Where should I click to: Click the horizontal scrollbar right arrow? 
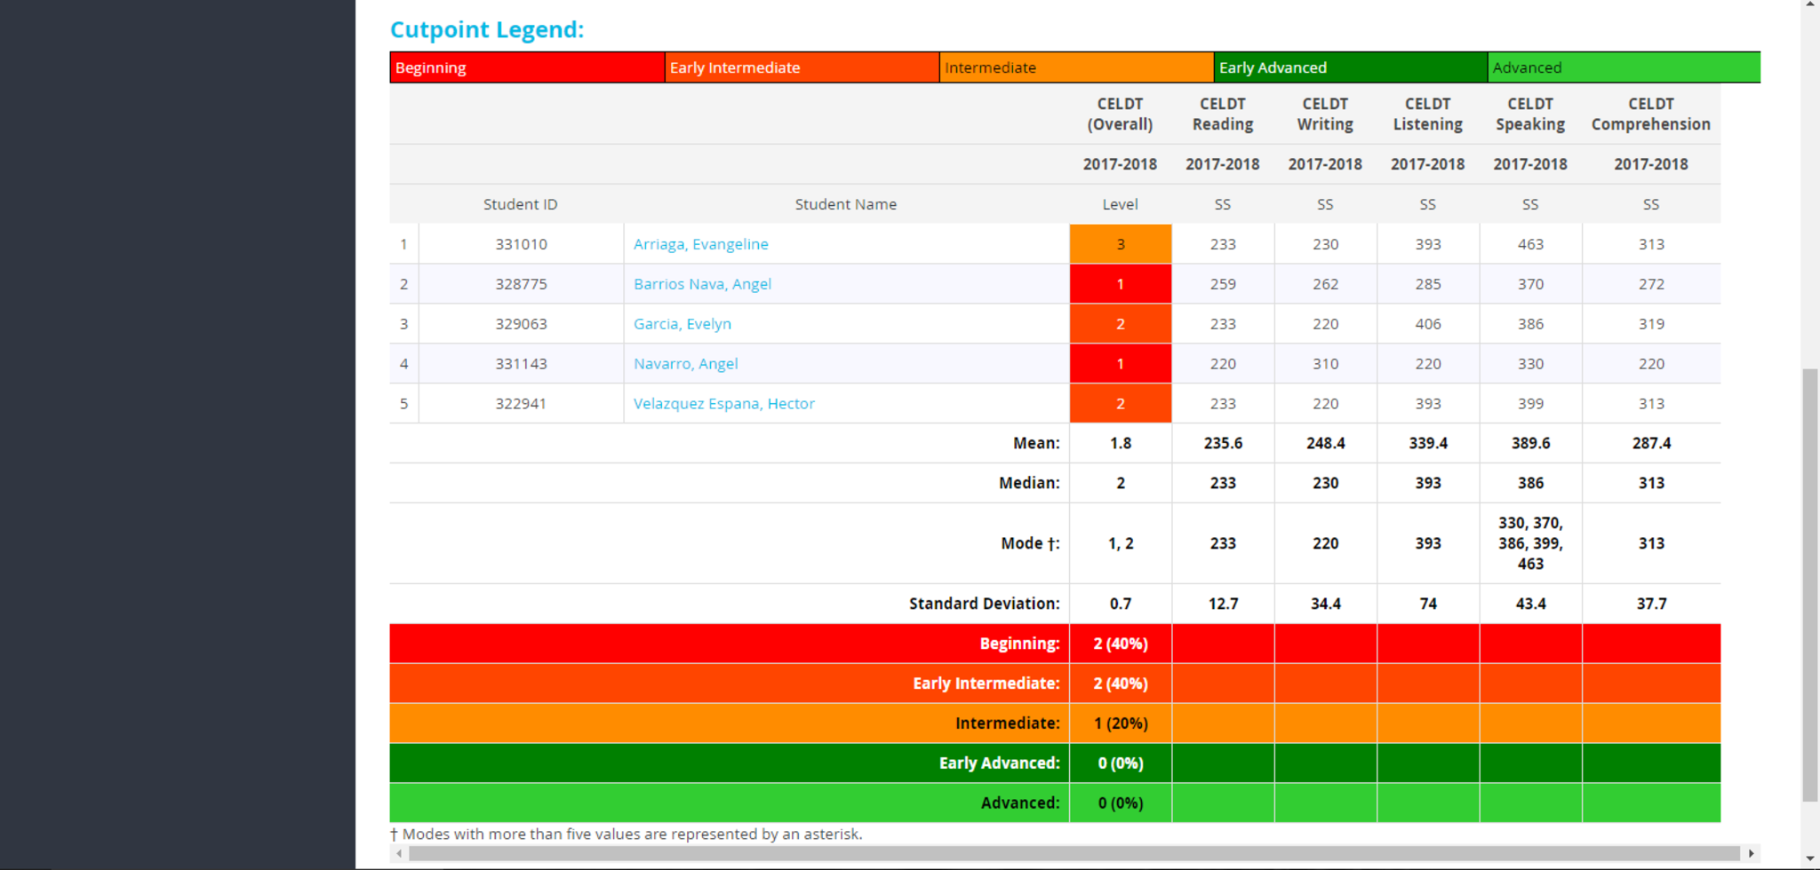point(1751,853)
